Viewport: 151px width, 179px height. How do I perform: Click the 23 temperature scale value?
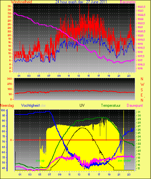coord(139,140)
